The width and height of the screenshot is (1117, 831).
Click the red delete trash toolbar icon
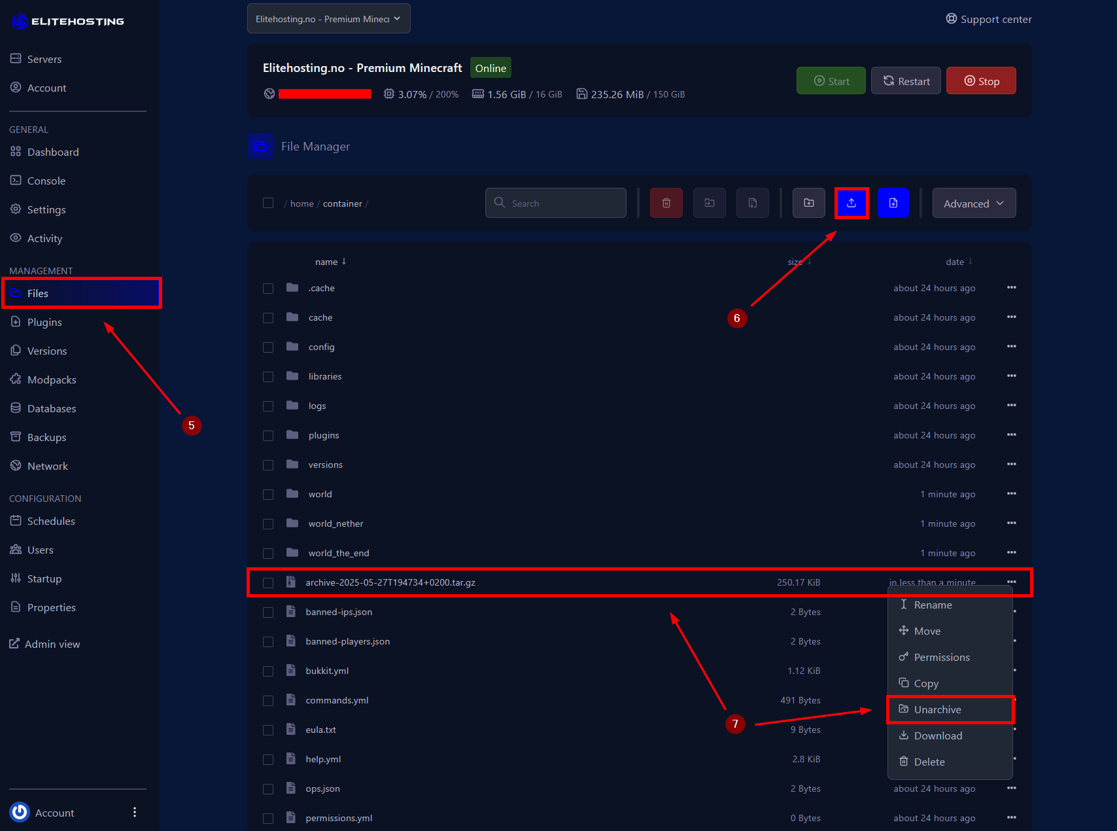[666, 203]
